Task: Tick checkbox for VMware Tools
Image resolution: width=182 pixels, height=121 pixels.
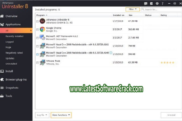Action: [x=37, y=63]
